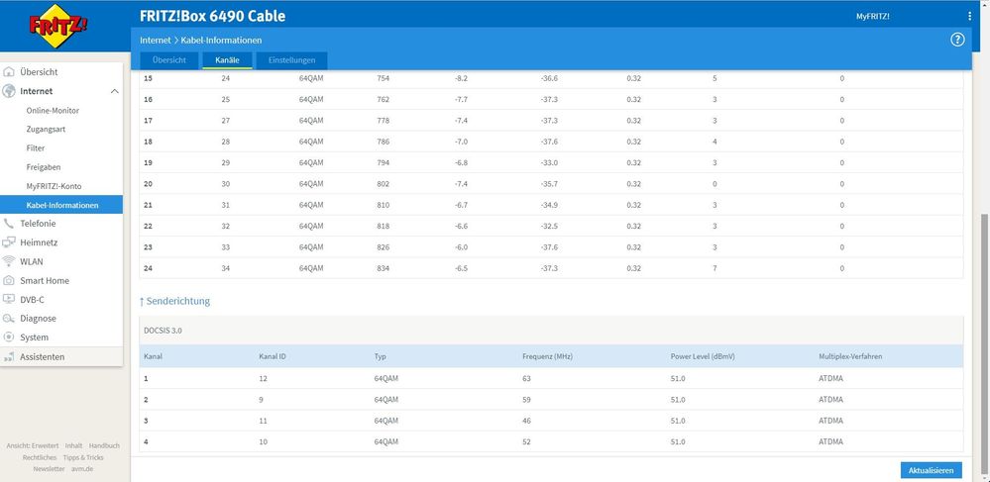Click the Multiplex-Verfahren column header

850,356
